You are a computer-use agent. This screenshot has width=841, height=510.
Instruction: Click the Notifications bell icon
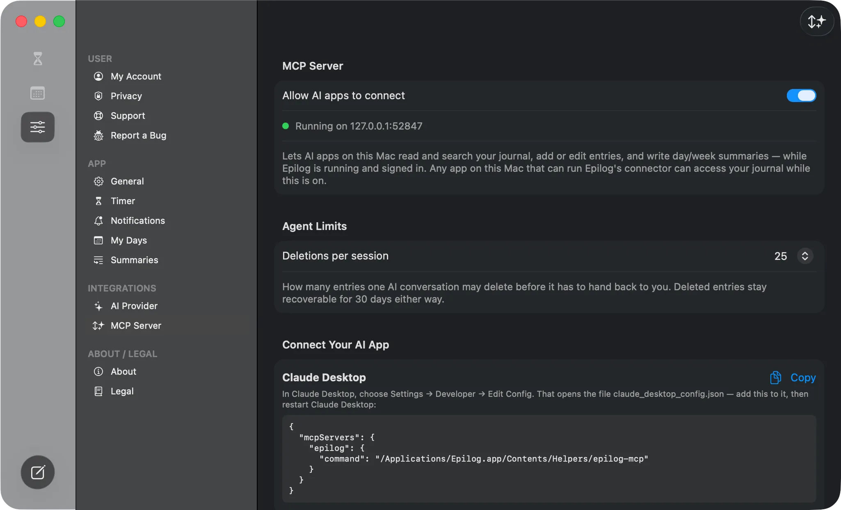[98, 221]
